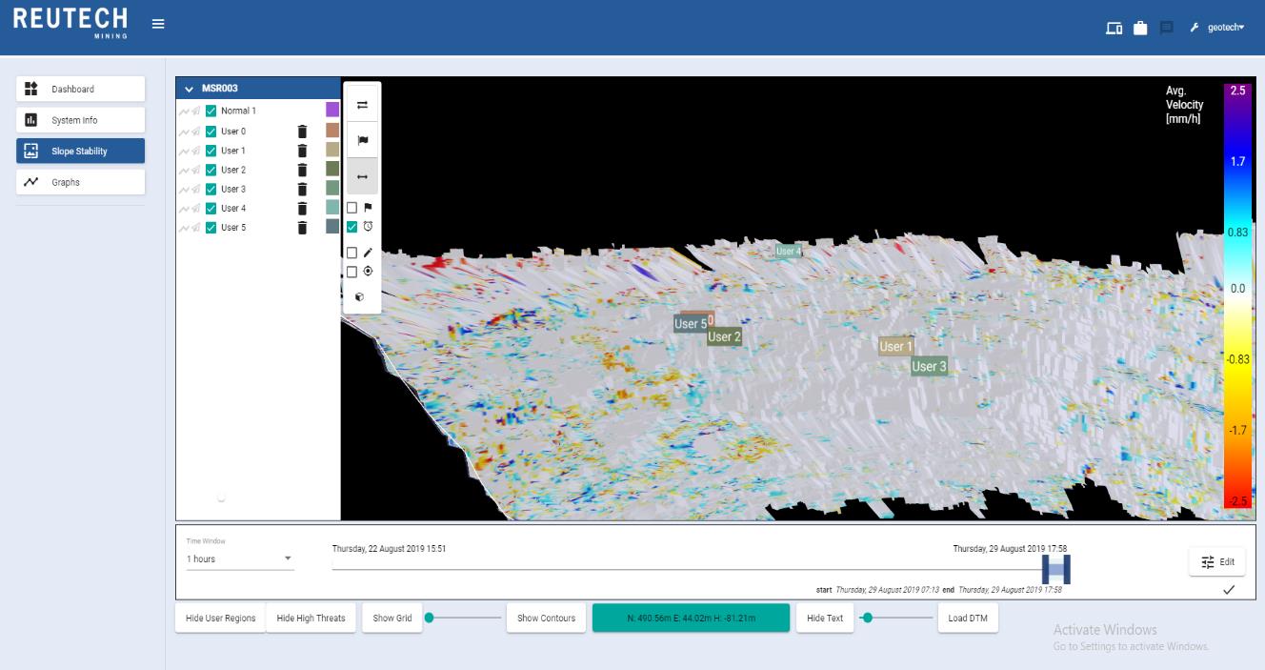The height and width of the screenshot is (670, 1265).
Task: Click the Edit button beside the timeline
Action: 1217,562
